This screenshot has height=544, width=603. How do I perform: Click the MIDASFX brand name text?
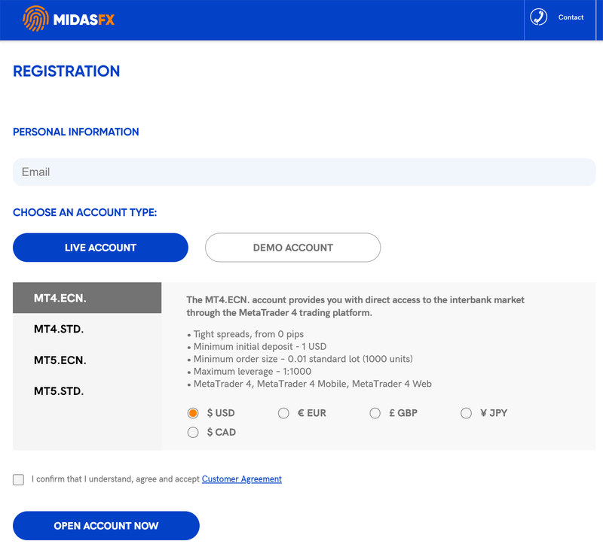84,20
